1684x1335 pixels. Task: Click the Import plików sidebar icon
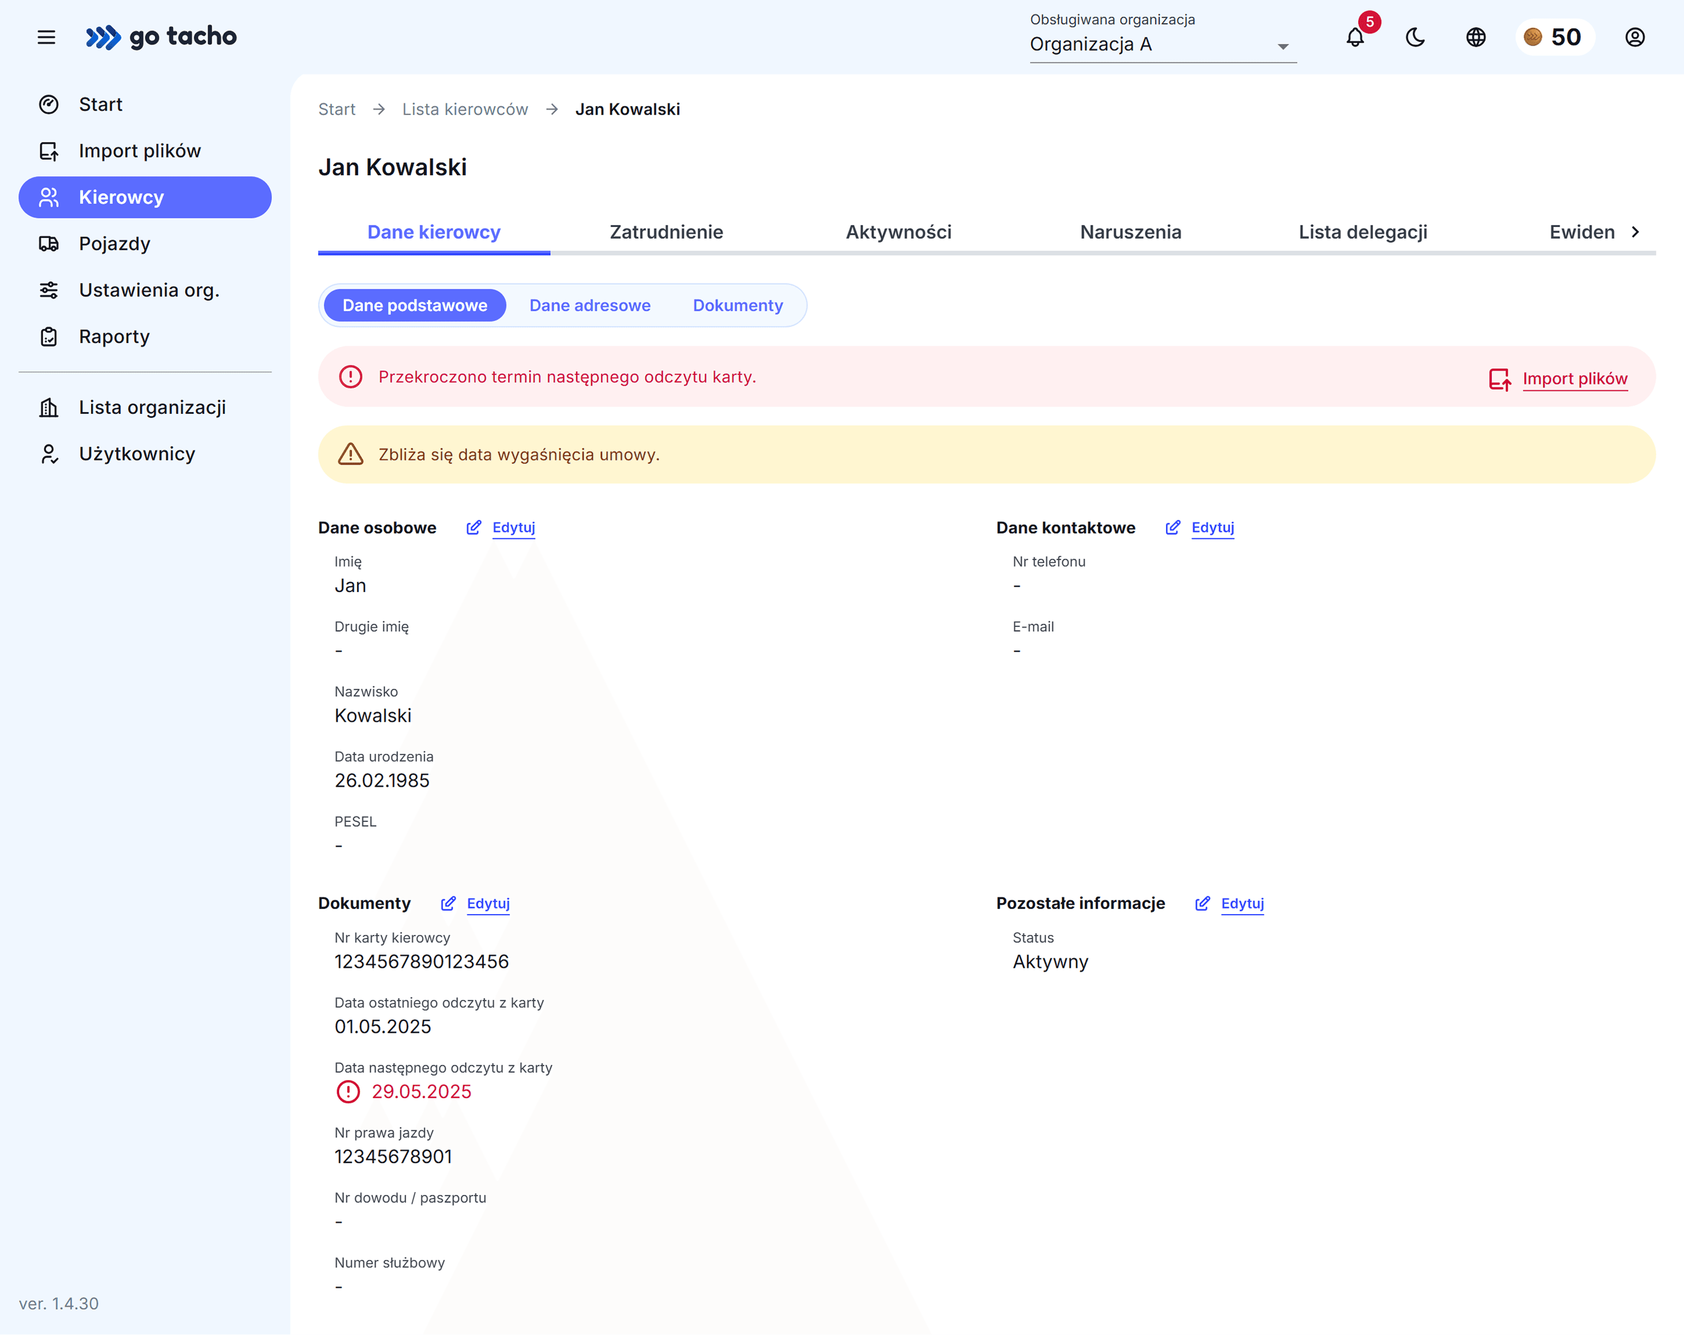pos(48,150)
